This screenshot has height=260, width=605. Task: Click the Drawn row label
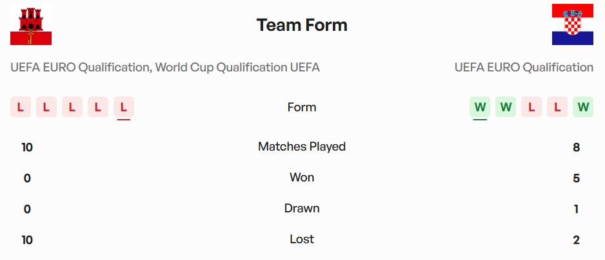point(302,209)
